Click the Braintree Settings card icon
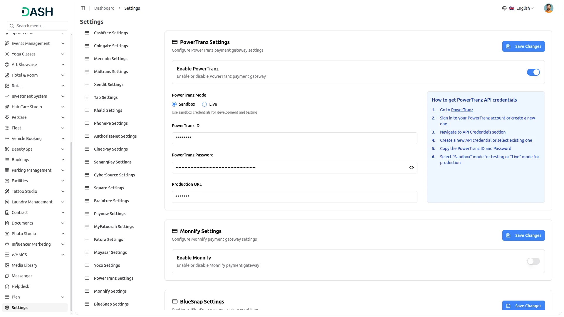The height and width of the screenshot is (317, 564). tap(87, 201)
